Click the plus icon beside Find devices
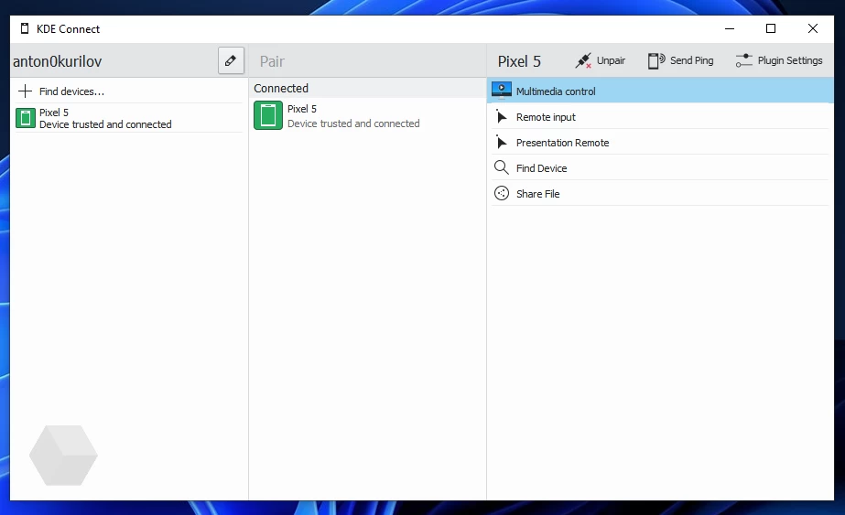This screenshot has width=845, height=515. [x=26, y=91]
